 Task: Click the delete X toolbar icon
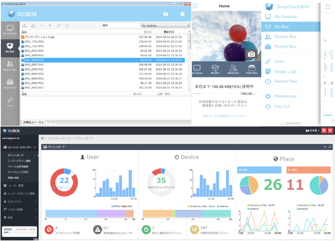click(x=50, y=25)
